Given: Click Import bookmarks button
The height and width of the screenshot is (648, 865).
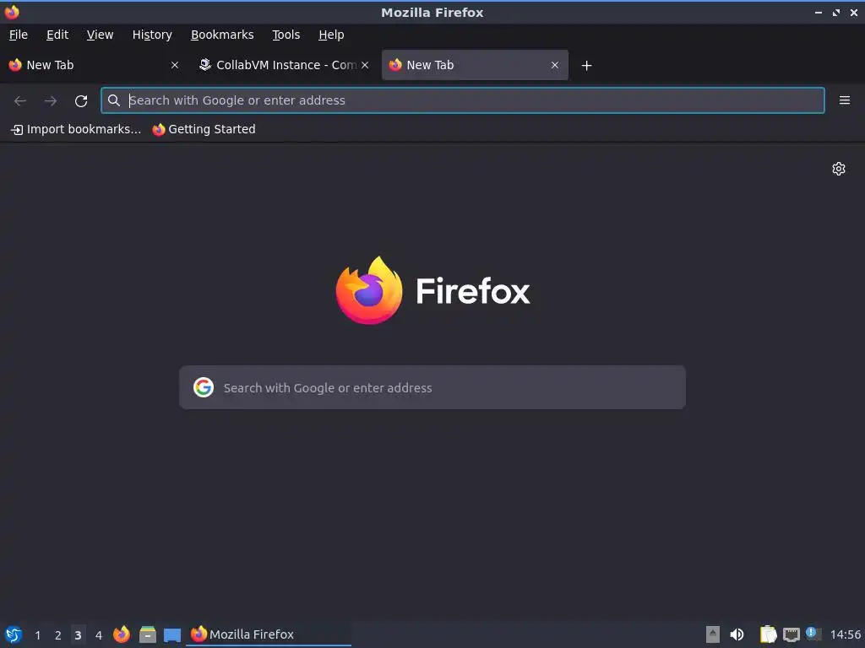Looking at the screenshot, I should click(x=76, y=129).
